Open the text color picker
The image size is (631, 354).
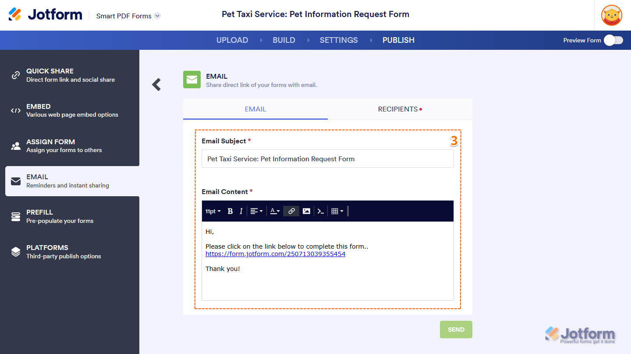(275, 212)
